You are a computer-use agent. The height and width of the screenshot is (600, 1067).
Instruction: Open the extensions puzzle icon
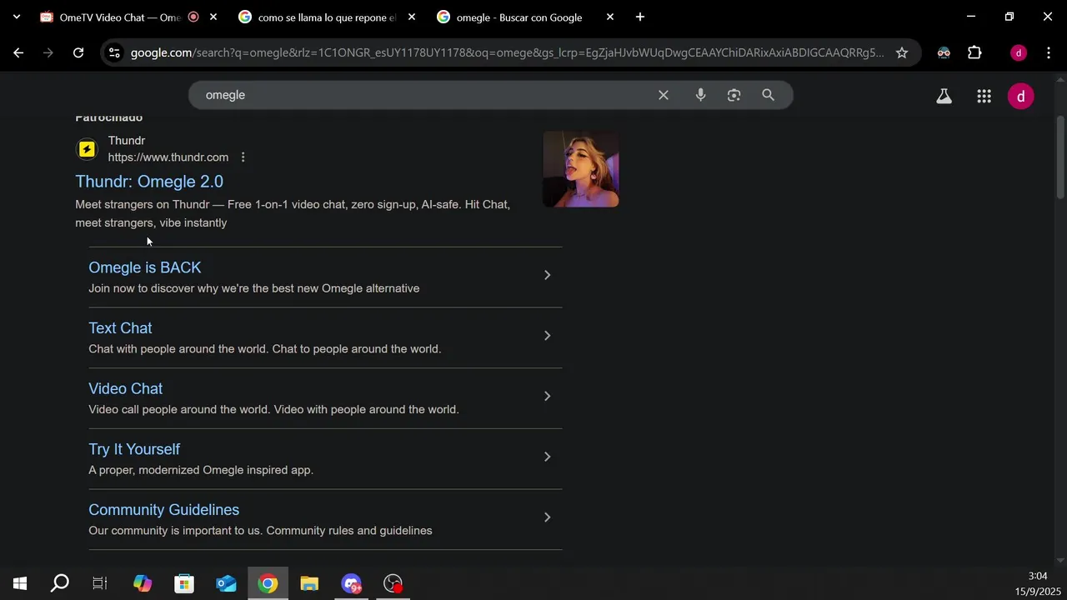[974, 52]
